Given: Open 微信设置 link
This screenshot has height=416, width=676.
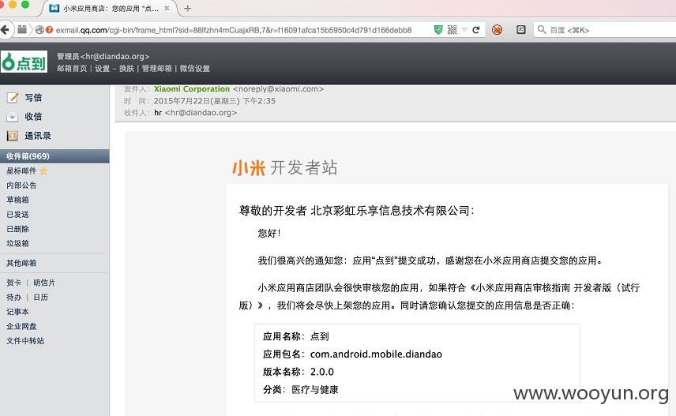Looking at the screenshot, I should pyautogui.click(x=195, y=69).
